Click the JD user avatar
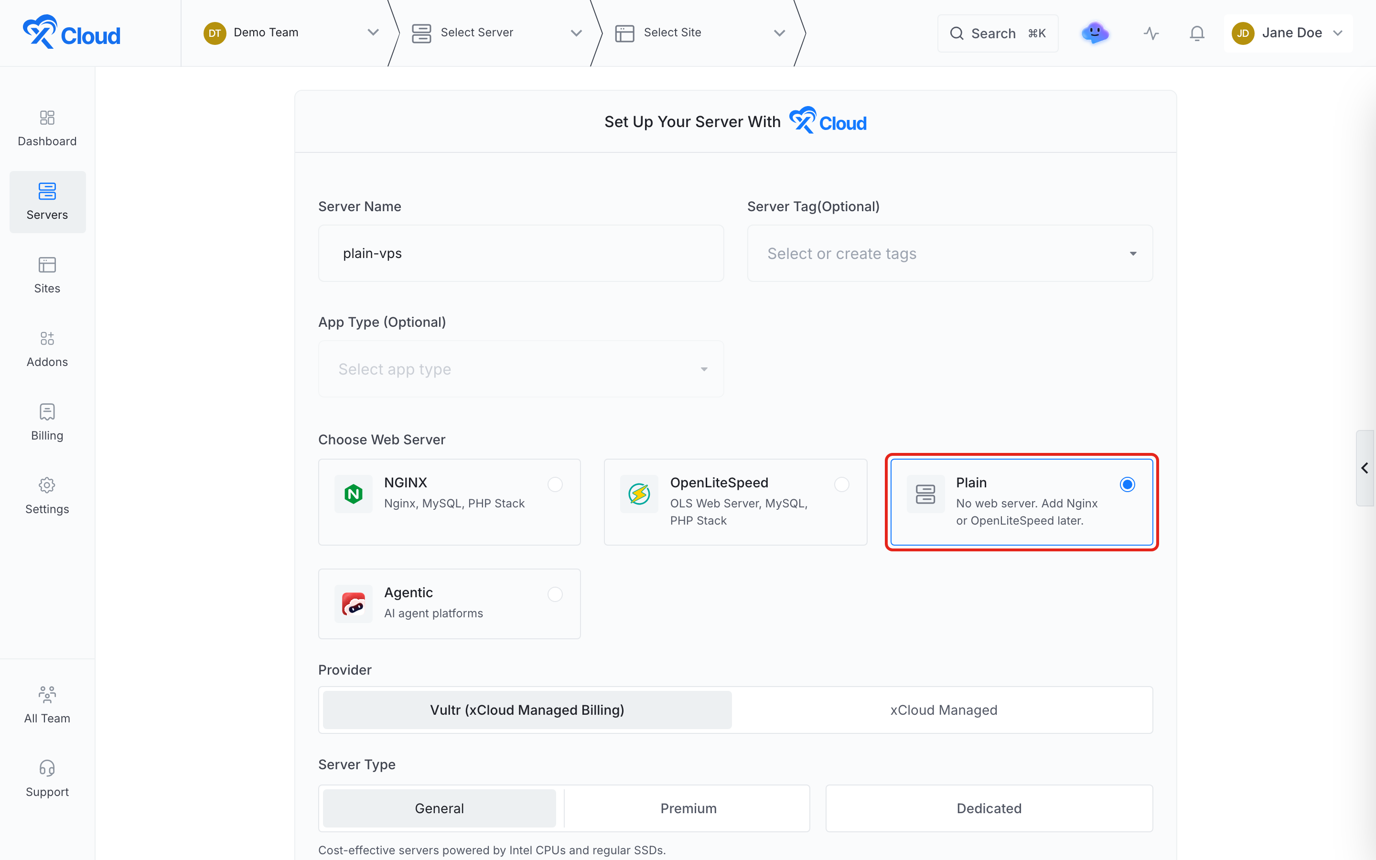The image size is (1376, 860). (x=1243, y=33)
